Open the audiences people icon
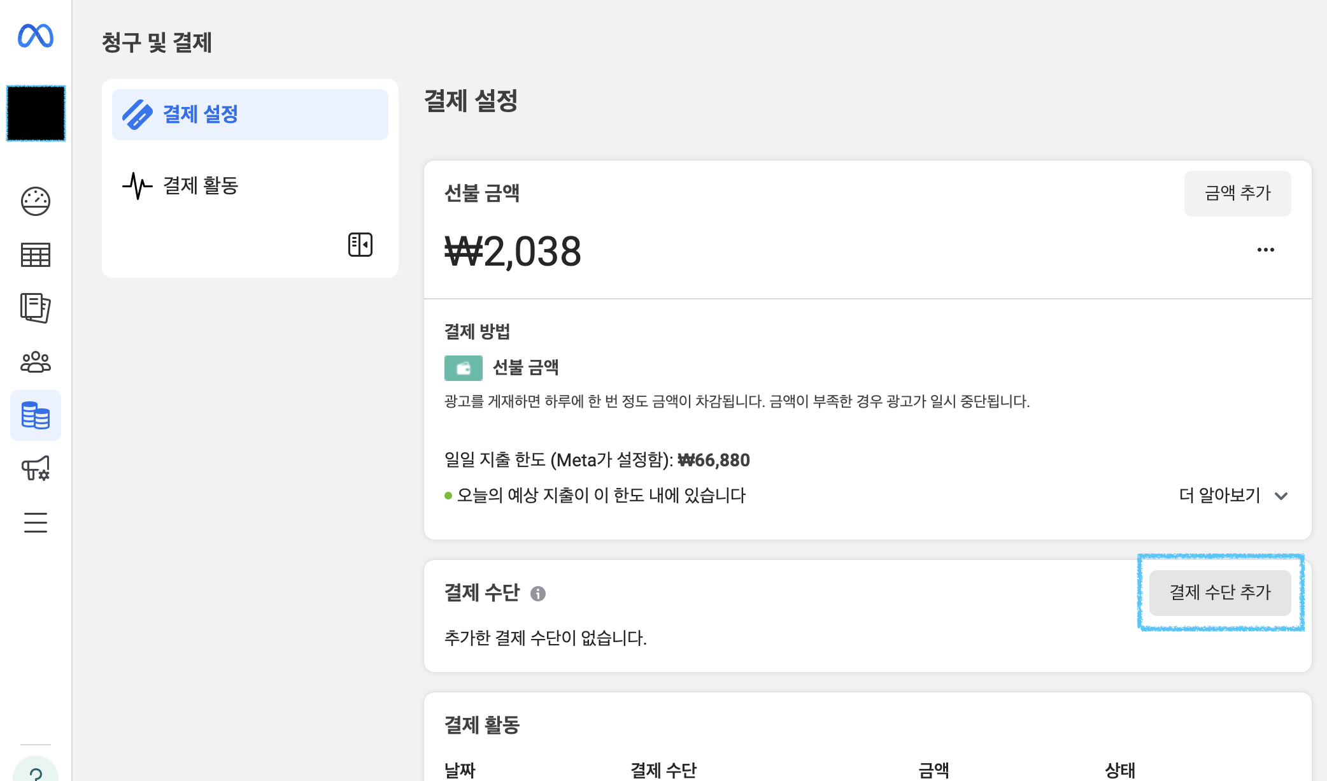Viewport: 1327px width, 781px height. coord(36,362)
